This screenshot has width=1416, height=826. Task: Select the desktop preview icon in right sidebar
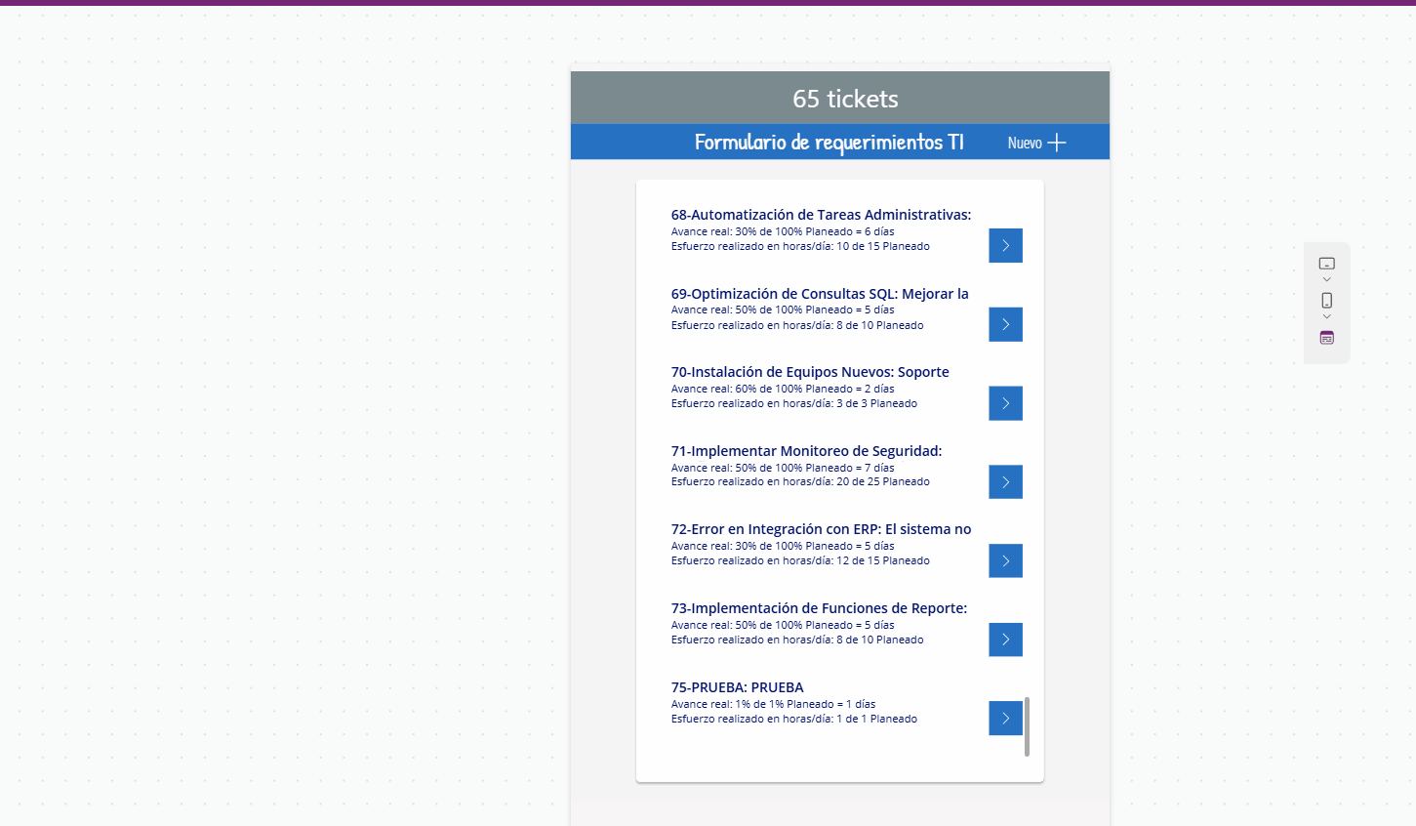1326,262
